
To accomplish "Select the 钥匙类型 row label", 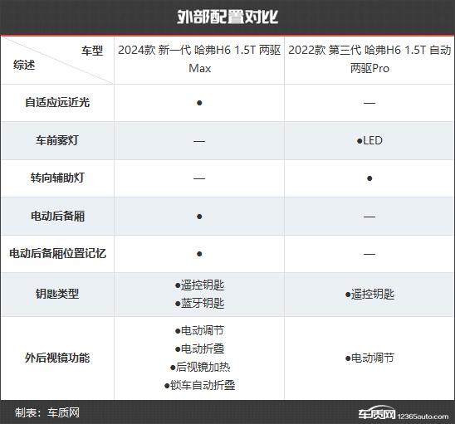I will [57, 294].
